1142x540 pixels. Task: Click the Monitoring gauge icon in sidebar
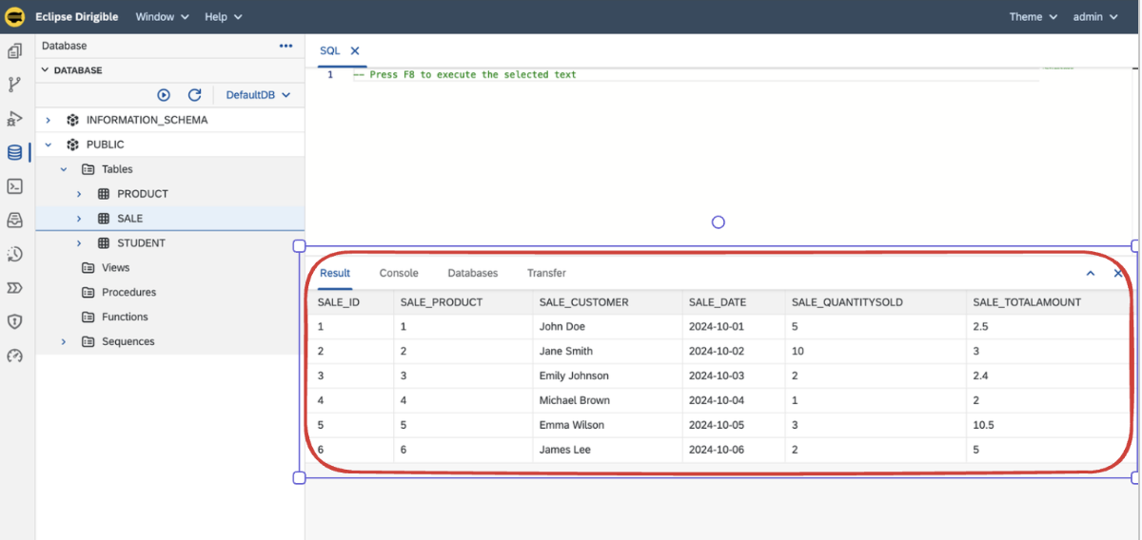click(x=14, y=357)
